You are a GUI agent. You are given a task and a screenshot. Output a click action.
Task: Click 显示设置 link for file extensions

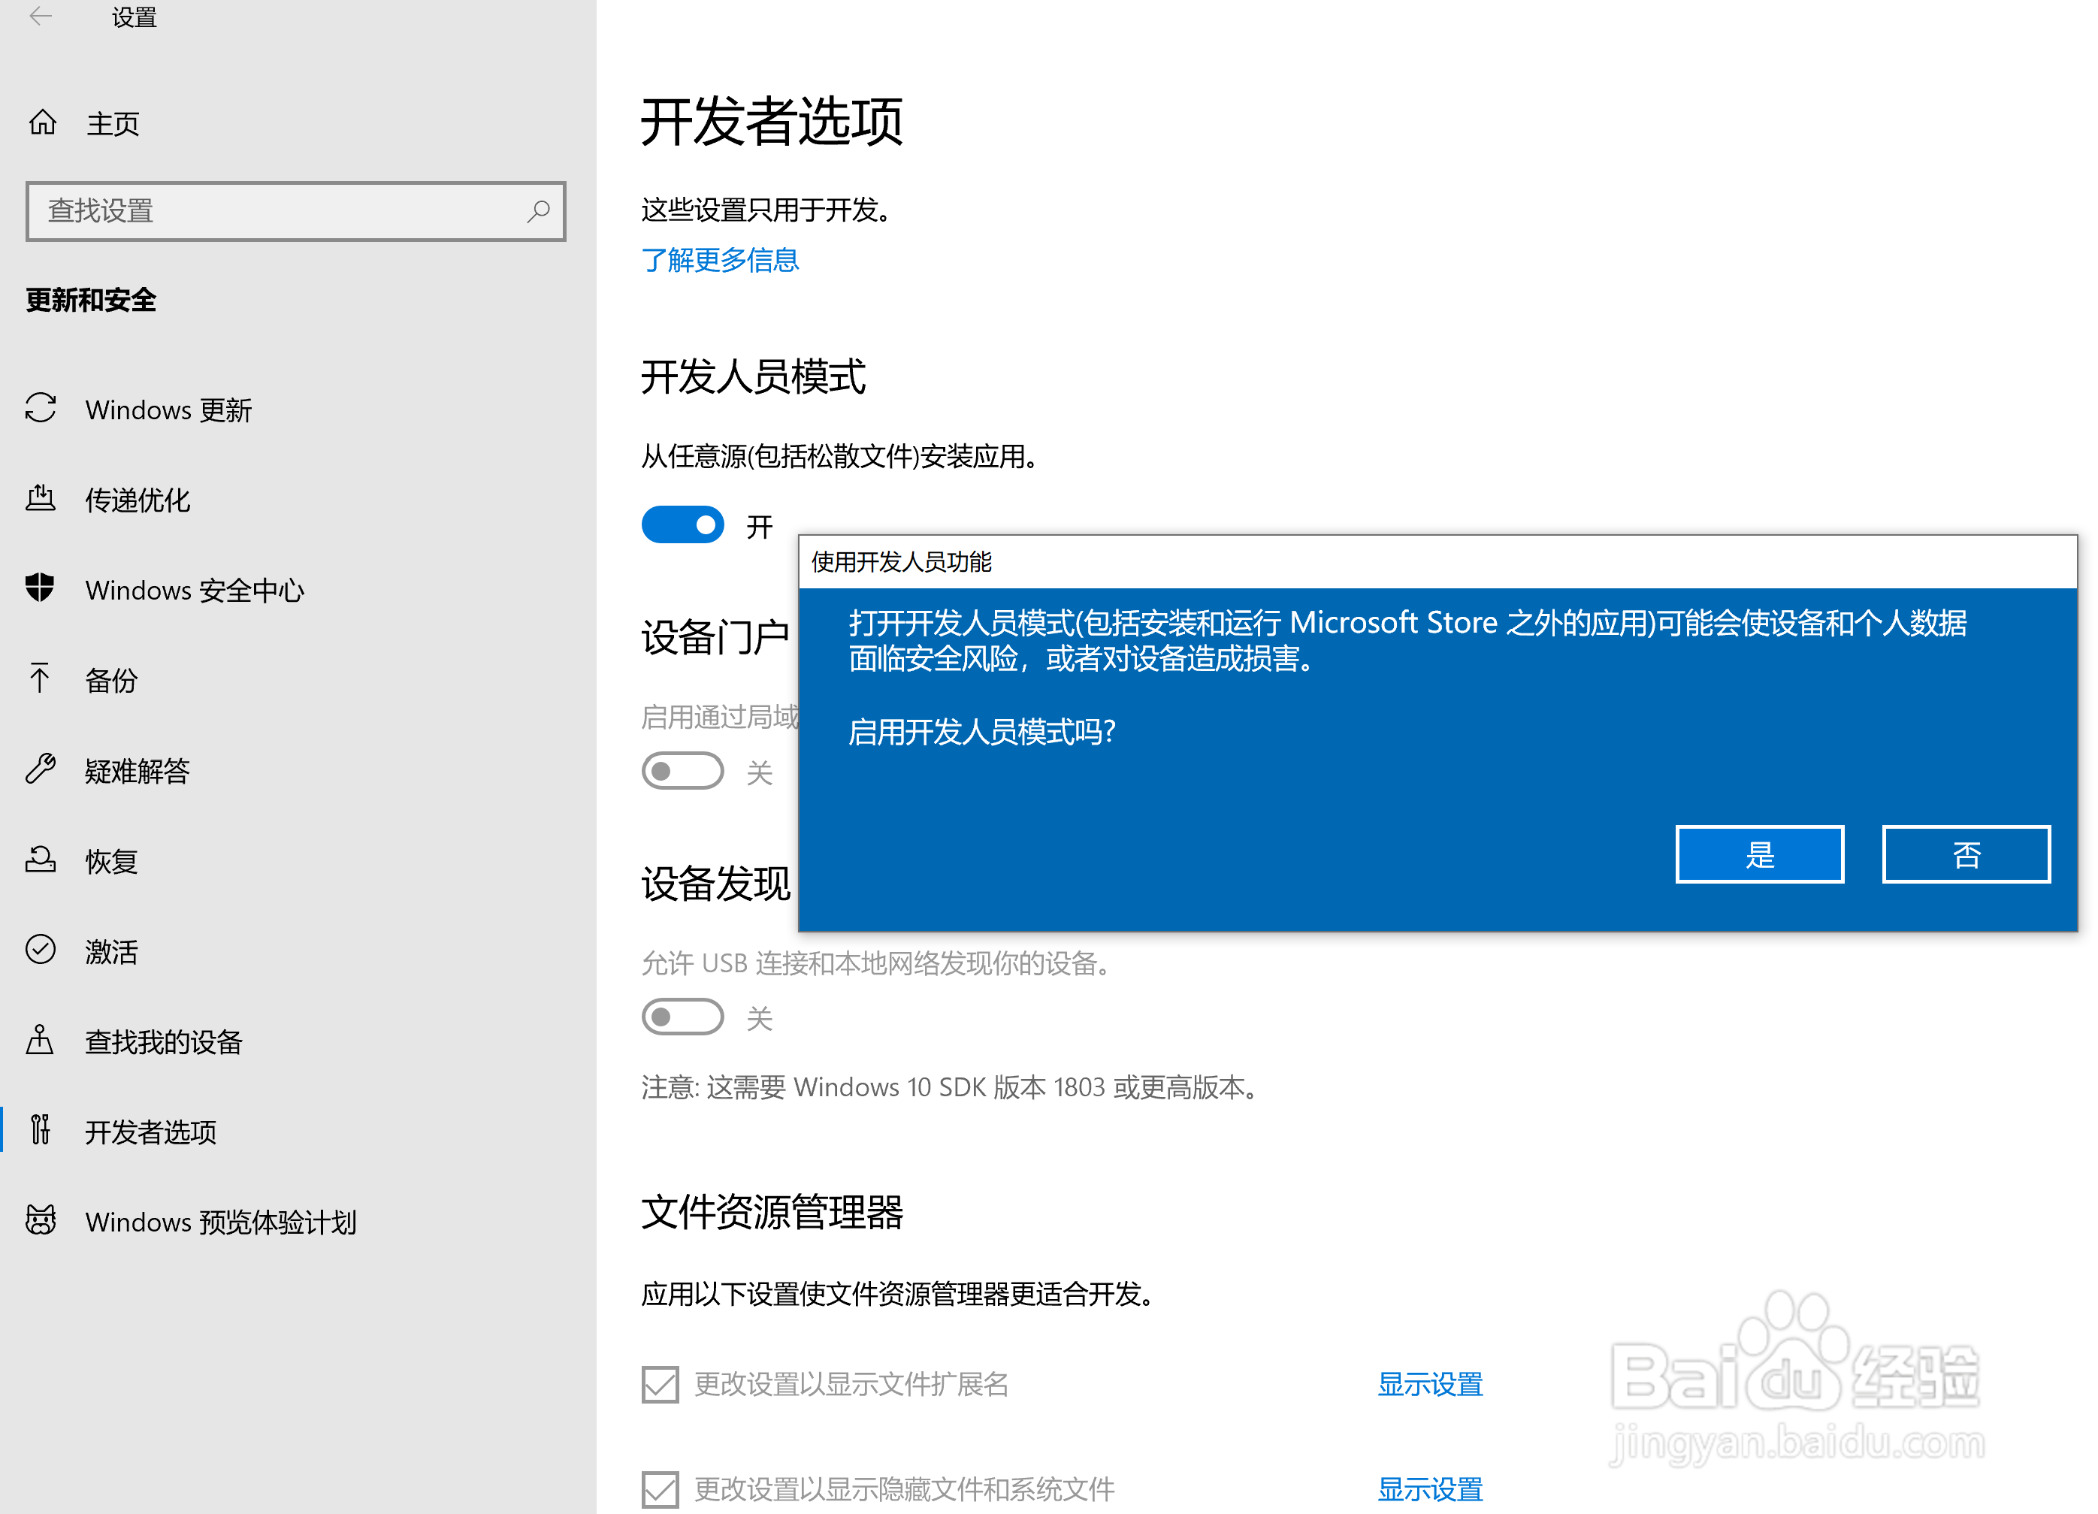point(1430,1383)
